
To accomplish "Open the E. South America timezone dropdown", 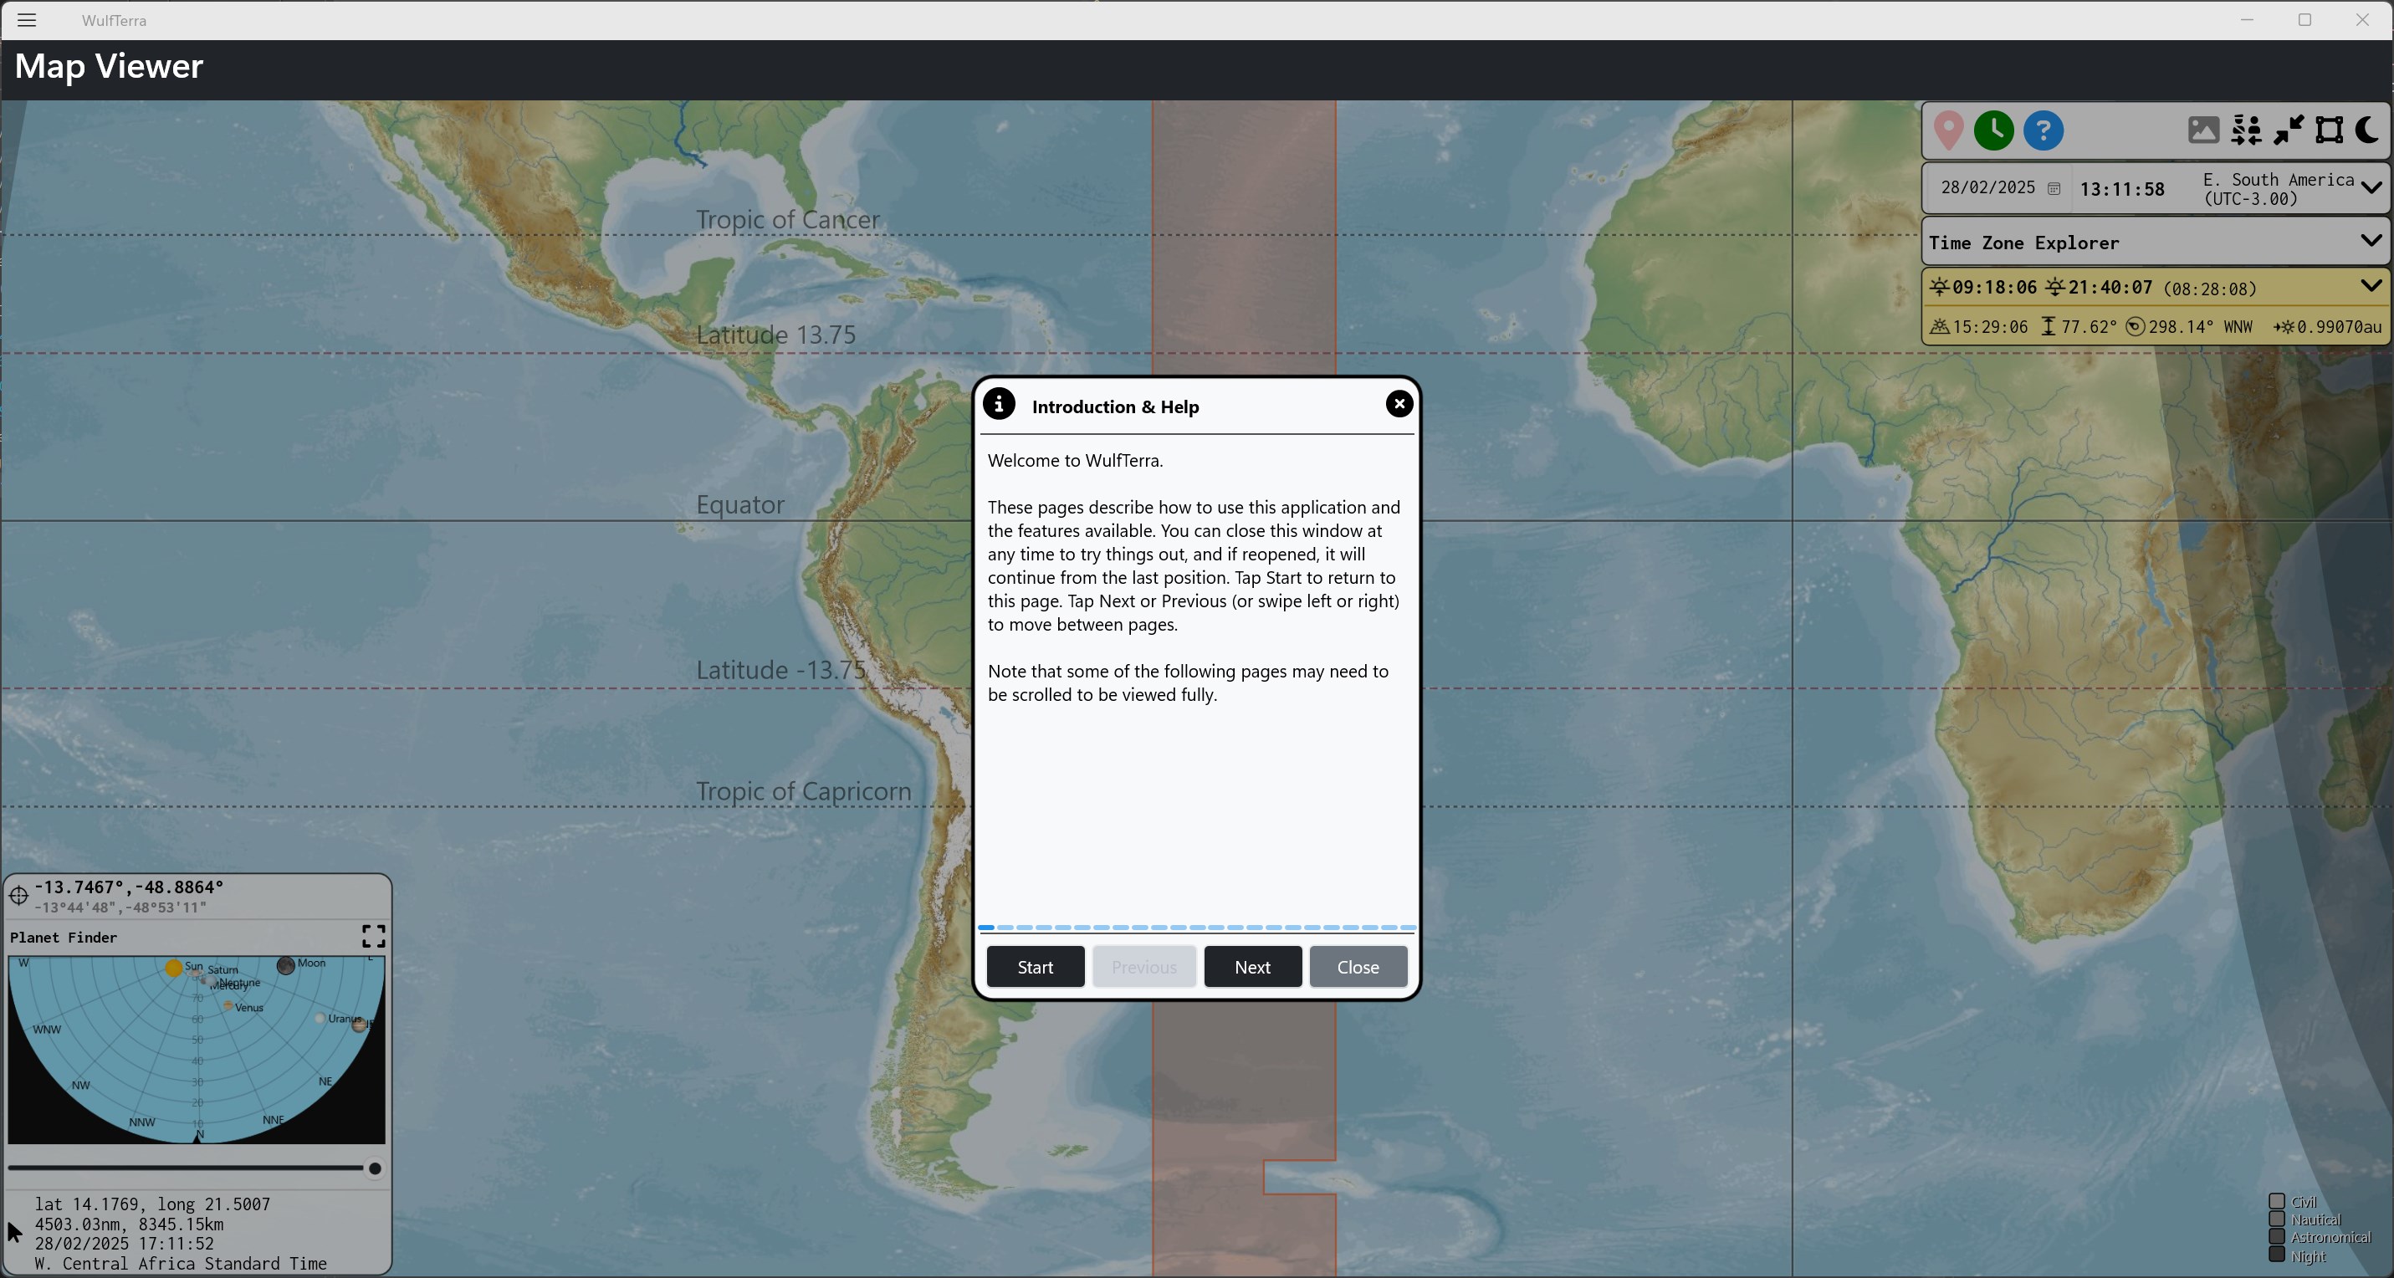I will [2371, 187].
